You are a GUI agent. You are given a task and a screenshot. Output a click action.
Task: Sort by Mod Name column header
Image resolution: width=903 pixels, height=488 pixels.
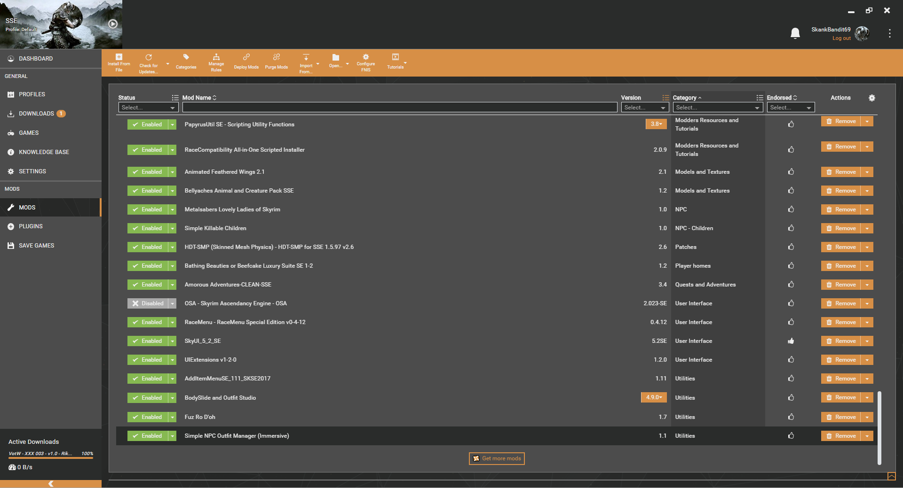point(199,98)
